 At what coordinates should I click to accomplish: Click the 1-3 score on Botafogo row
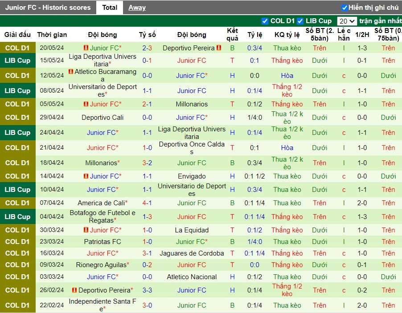147,217
